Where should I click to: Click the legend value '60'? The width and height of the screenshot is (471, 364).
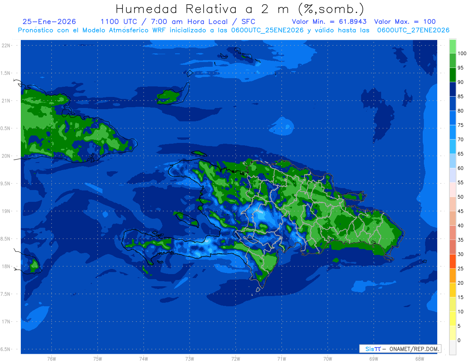(x=461, y=168)
